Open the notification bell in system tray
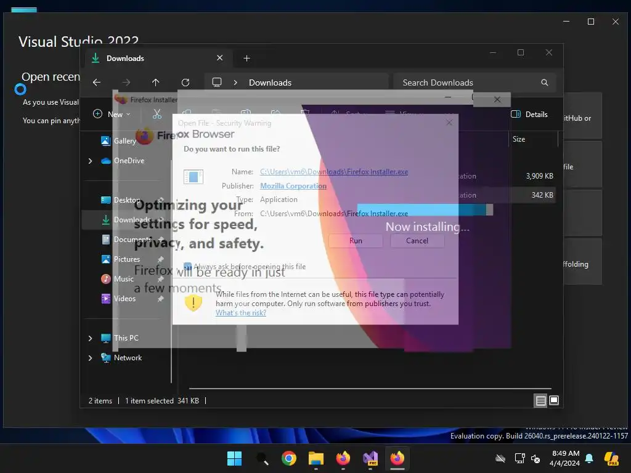This screenshot has height=473, width=631. click(589, 458)
